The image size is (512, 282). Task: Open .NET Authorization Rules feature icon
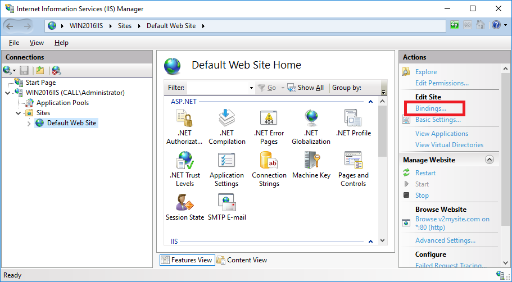click(184, 127)
